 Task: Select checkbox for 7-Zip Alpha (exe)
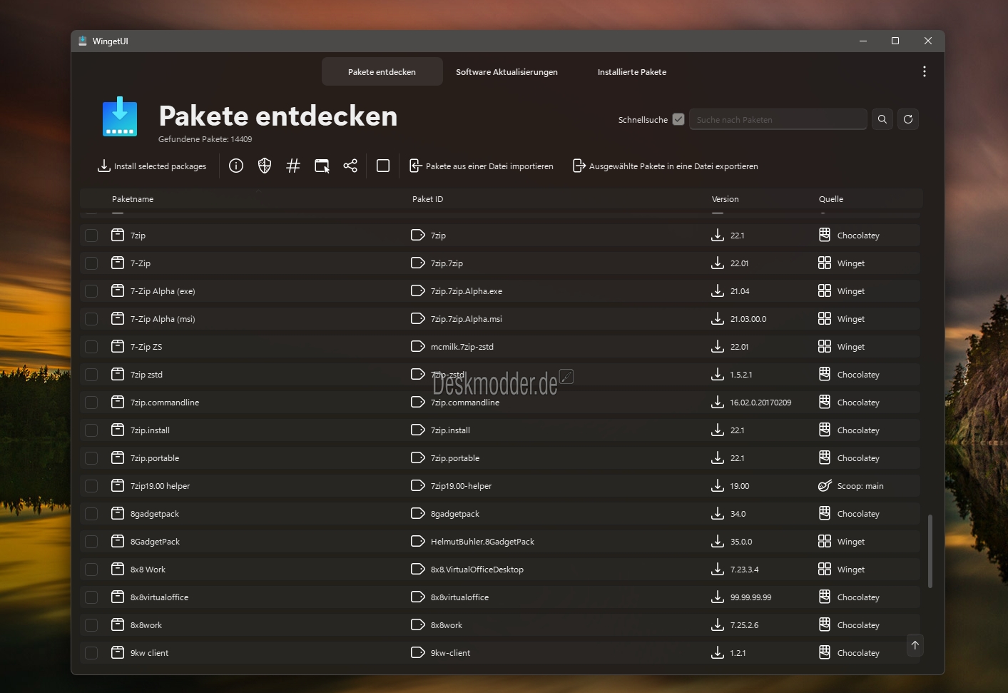tap(91, 291)
